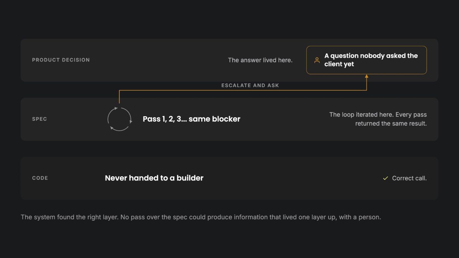This screenshot has width=459, height=258.
Task: Click 'The loop iterated here' description
Action: [378, 119]
